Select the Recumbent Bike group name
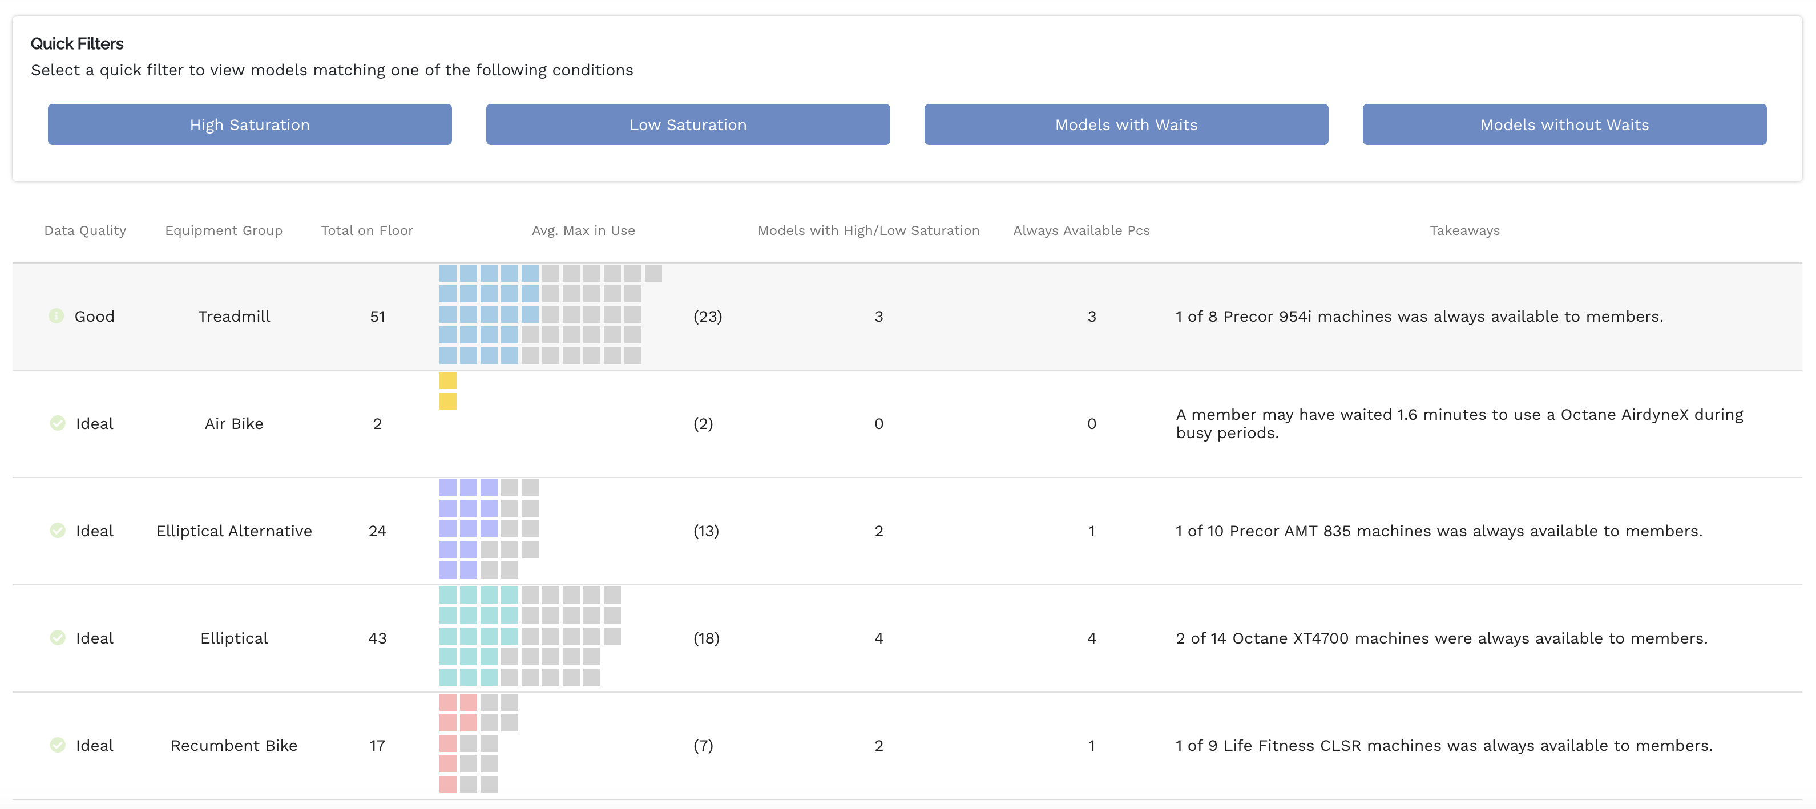Screen dimensions: 1816x809 point(234,746)
